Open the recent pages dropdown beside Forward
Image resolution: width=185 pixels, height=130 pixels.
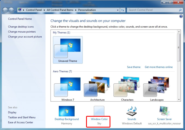(16, 10)
